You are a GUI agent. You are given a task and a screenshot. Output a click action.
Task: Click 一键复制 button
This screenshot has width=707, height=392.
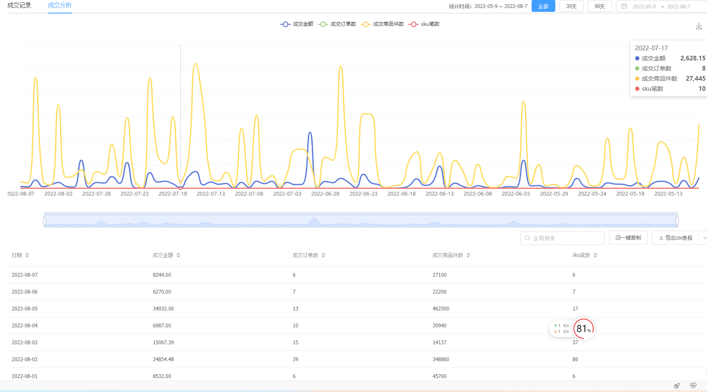(628, 238)
